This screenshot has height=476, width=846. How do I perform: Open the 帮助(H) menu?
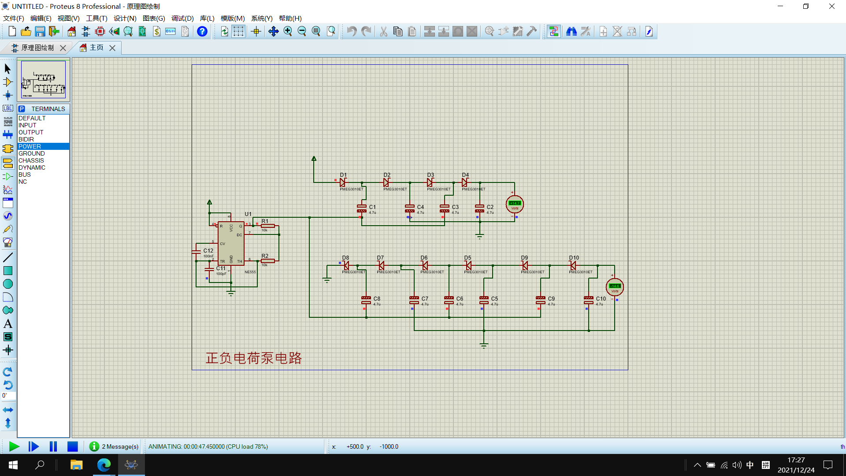[290, 18]
